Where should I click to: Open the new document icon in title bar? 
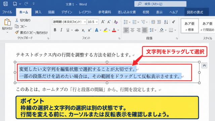tap(15, 4)
